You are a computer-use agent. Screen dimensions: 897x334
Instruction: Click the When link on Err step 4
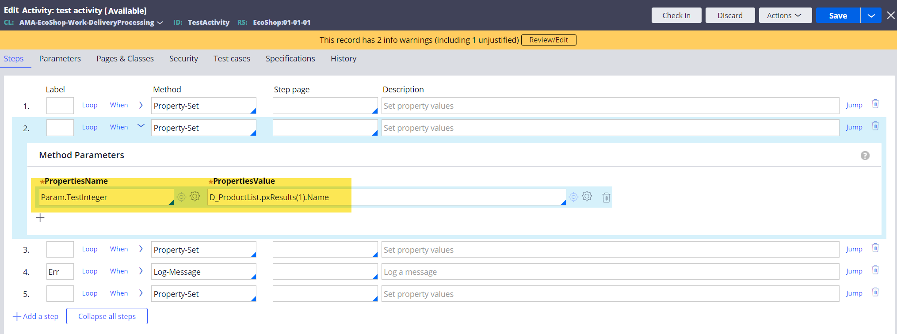[119, 271]
